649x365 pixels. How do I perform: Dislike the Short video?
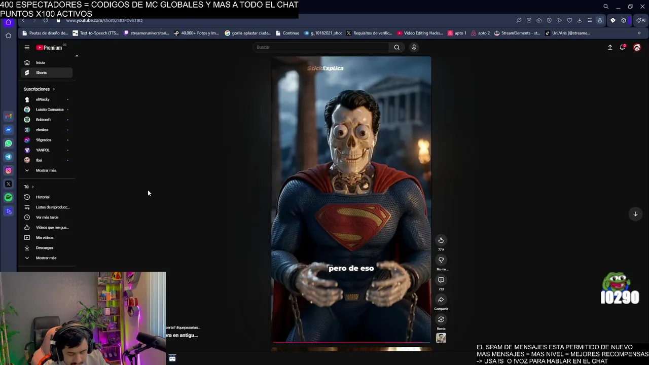pos(441,260)
